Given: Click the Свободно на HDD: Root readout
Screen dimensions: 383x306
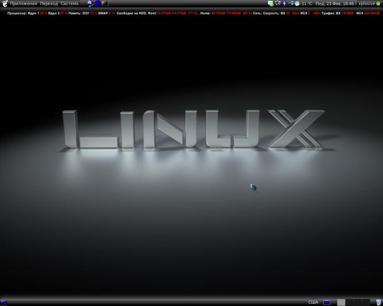Looking at the screenshot, I should (x=157, y=13).
